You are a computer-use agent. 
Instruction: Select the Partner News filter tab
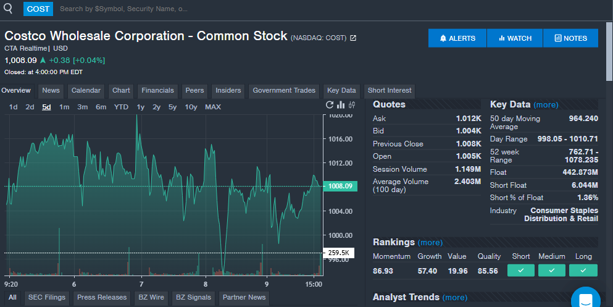tap(244, 297)
